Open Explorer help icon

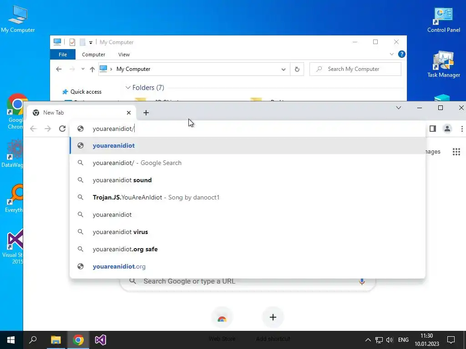point(401,54)
